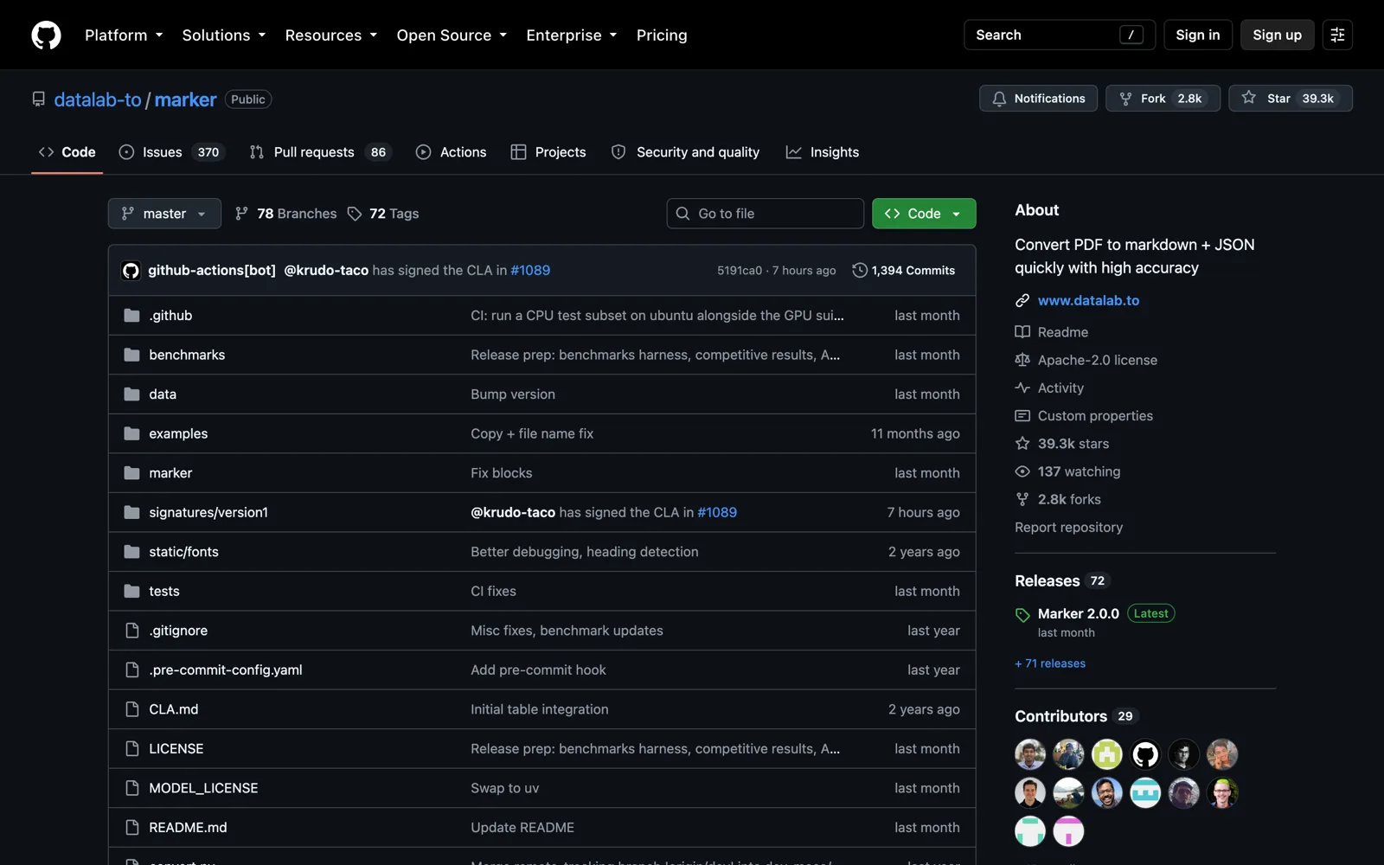The width and height of the screenshot is (1384, 865).
Task: Select the watching eye icon
Action: (x=1022, y=471)
